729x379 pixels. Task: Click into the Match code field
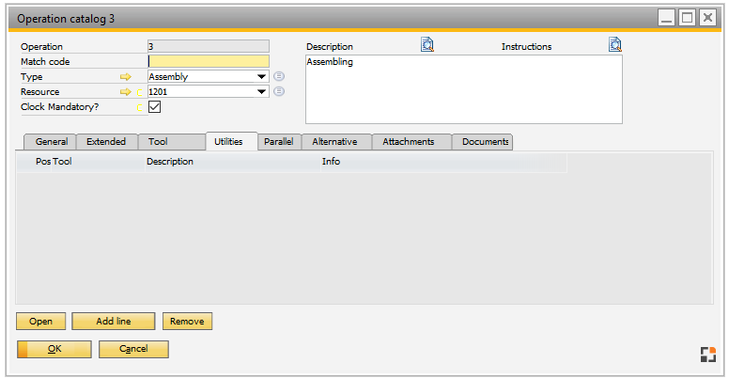209,62
